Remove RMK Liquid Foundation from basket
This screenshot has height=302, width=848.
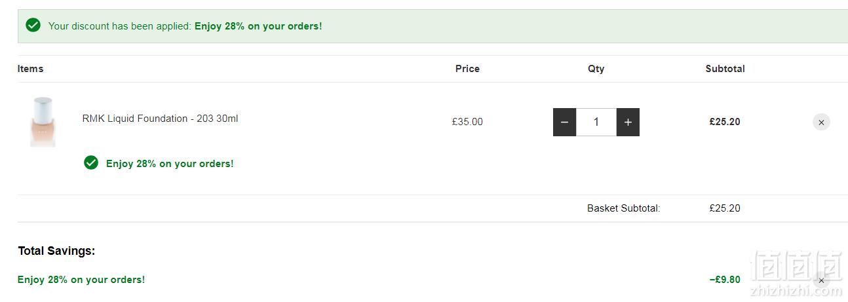[x=821, y=122]
